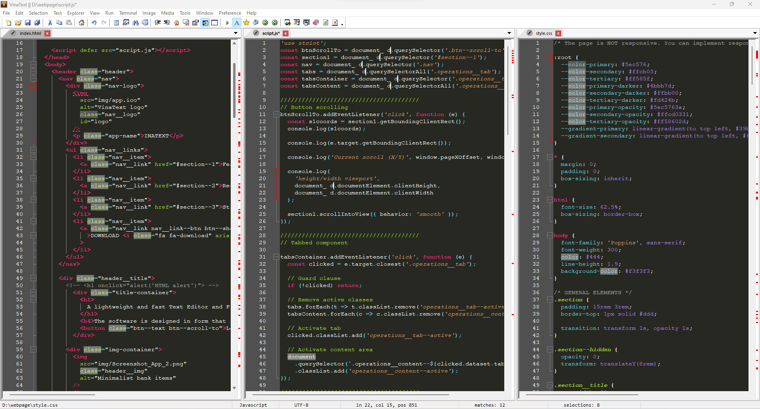Close the script.js tab
This screenshot has height=409, width=760.
(x=286, y=33)
